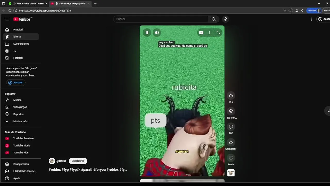Pause the Shorts video

147,33
